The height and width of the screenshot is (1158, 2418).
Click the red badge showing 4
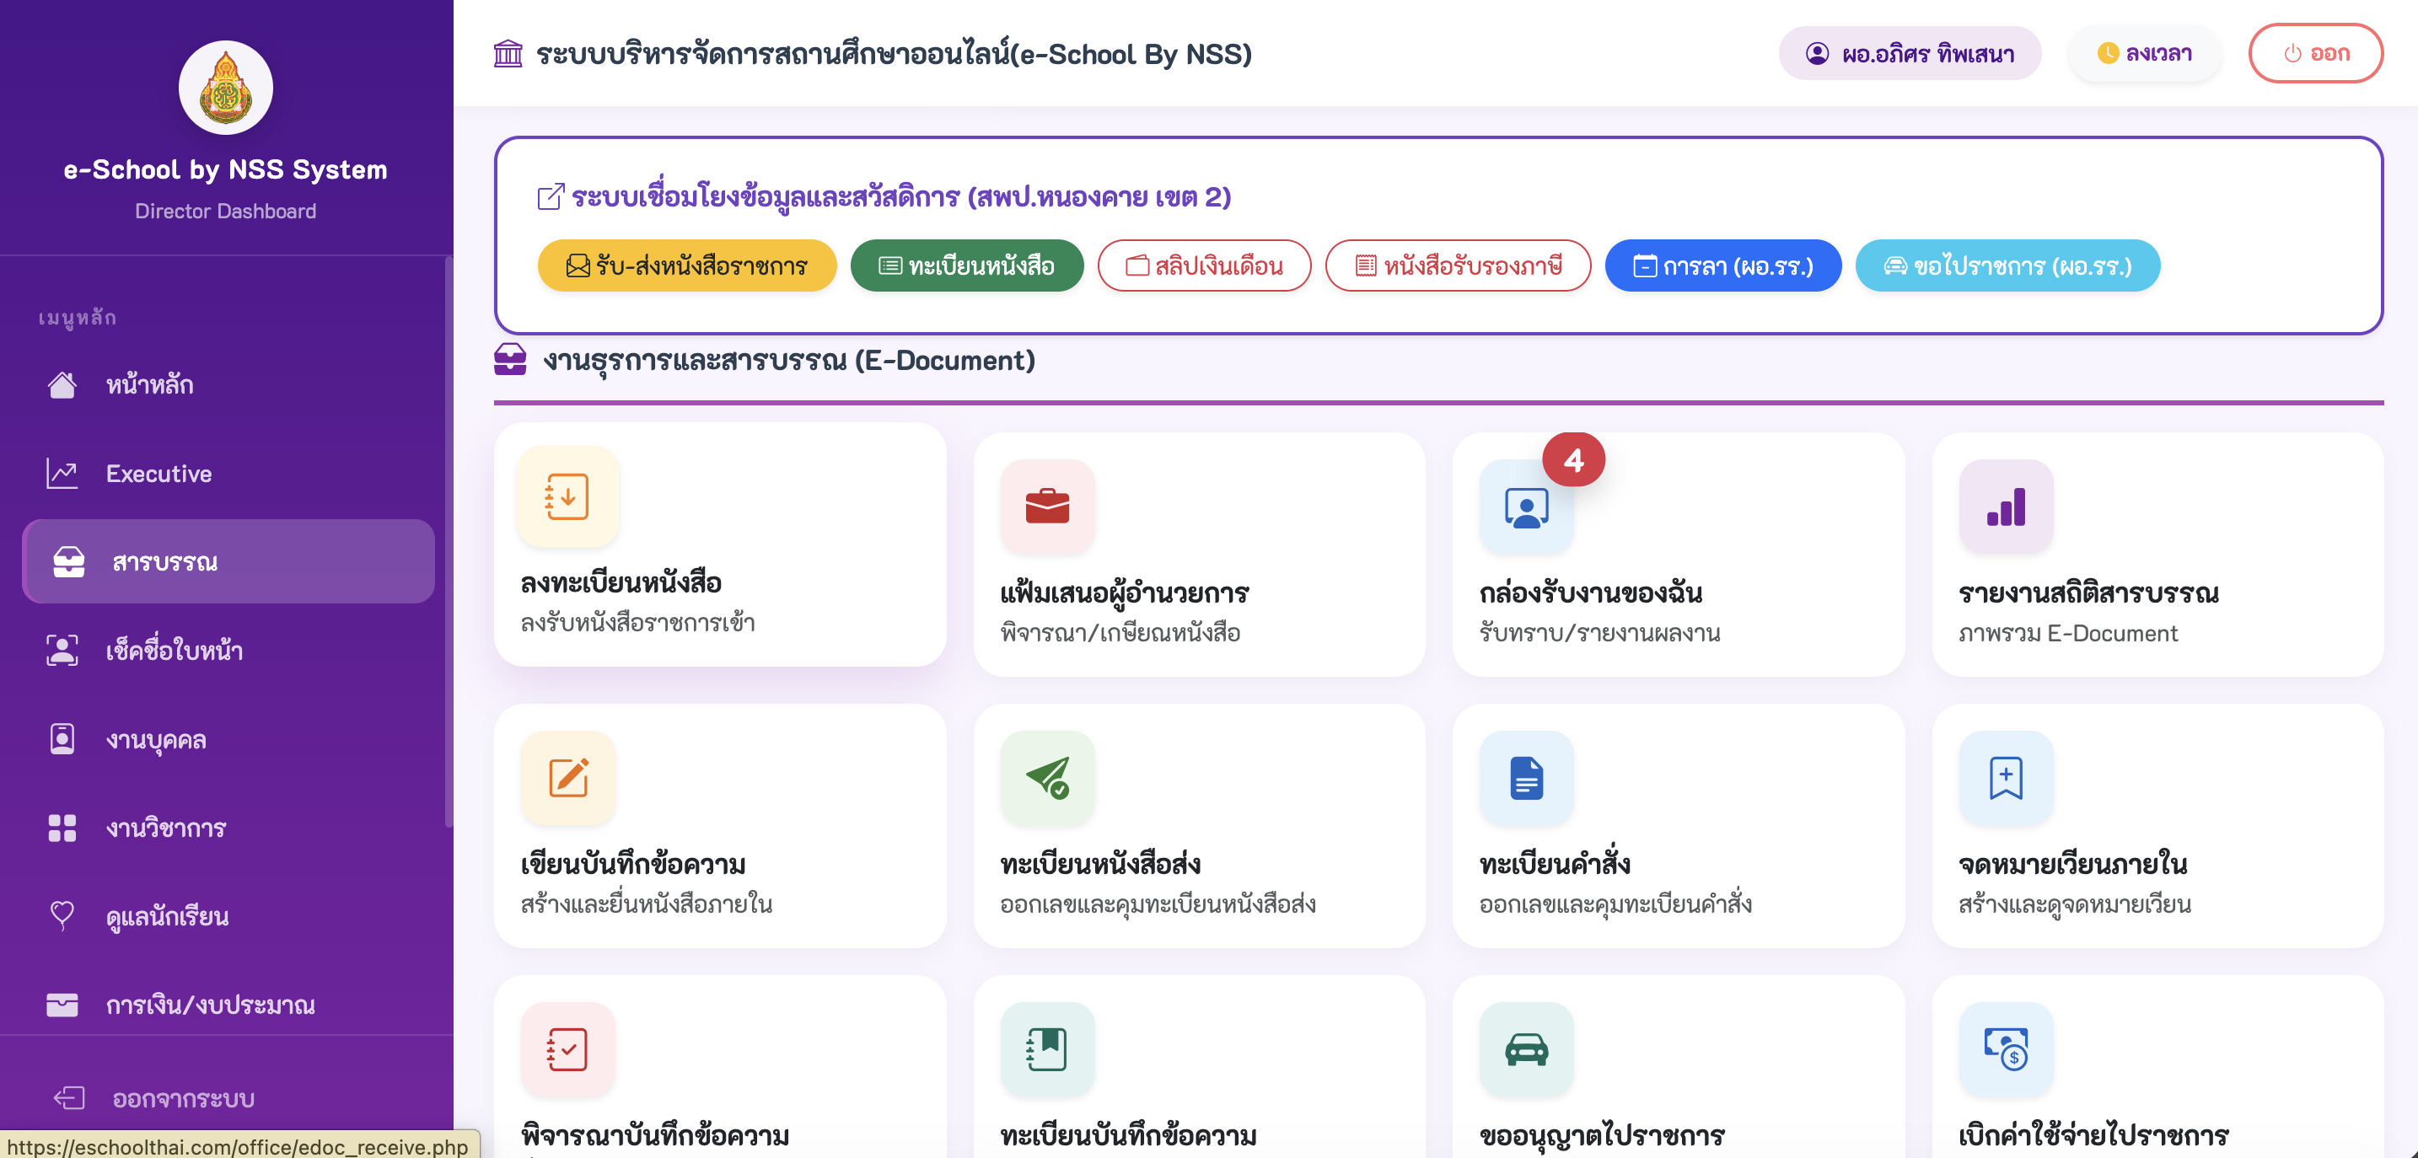coord(1574,460)
